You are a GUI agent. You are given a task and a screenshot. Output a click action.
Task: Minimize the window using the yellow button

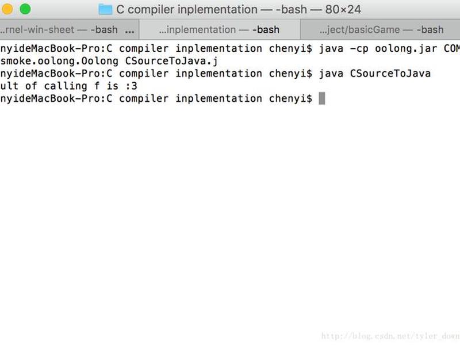[6, 9]
